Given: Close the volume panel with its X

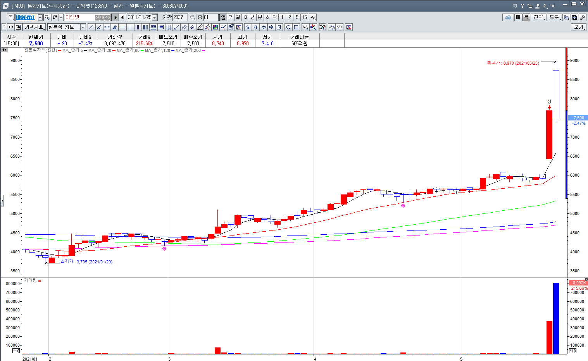Looking at the screenshot, I should click(586, 280).
